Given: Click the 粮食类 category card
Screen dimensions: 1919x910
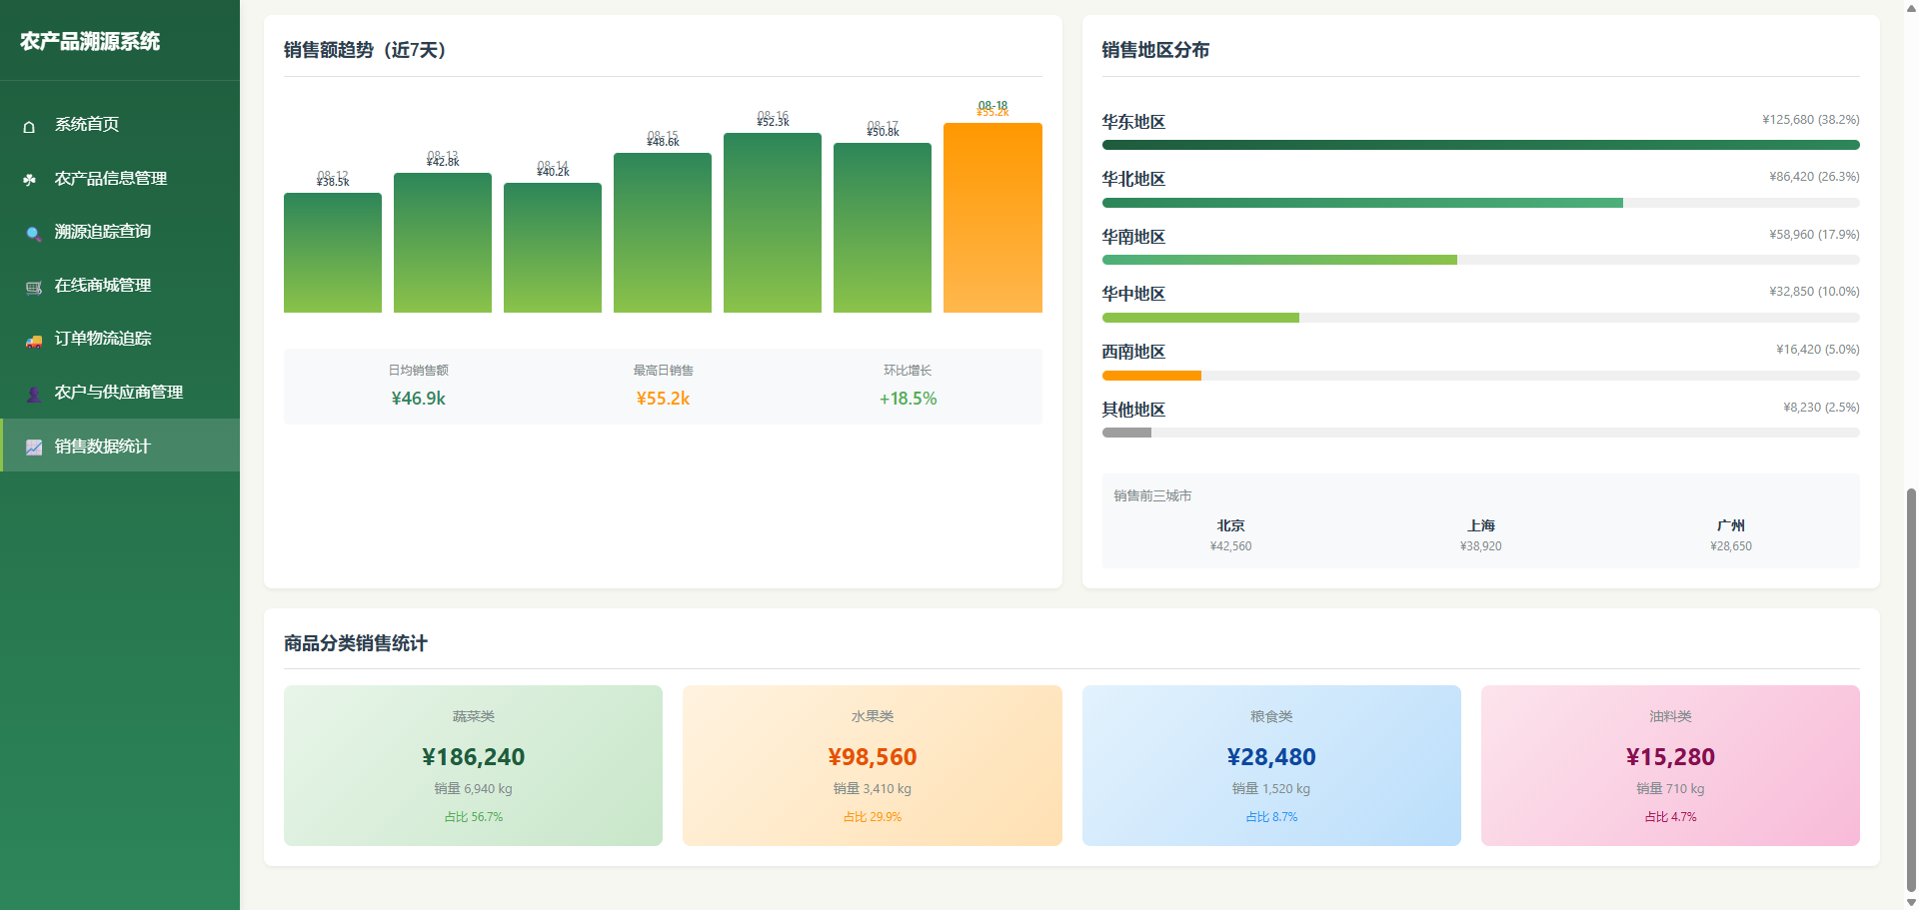Looking at the screenshot, I should [1271, 765].
